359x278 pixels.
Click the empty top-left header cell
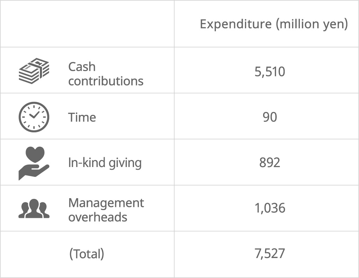tap(87, 24)
